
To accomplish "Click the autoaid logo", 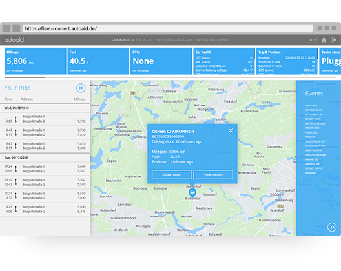I will point(14,40).
